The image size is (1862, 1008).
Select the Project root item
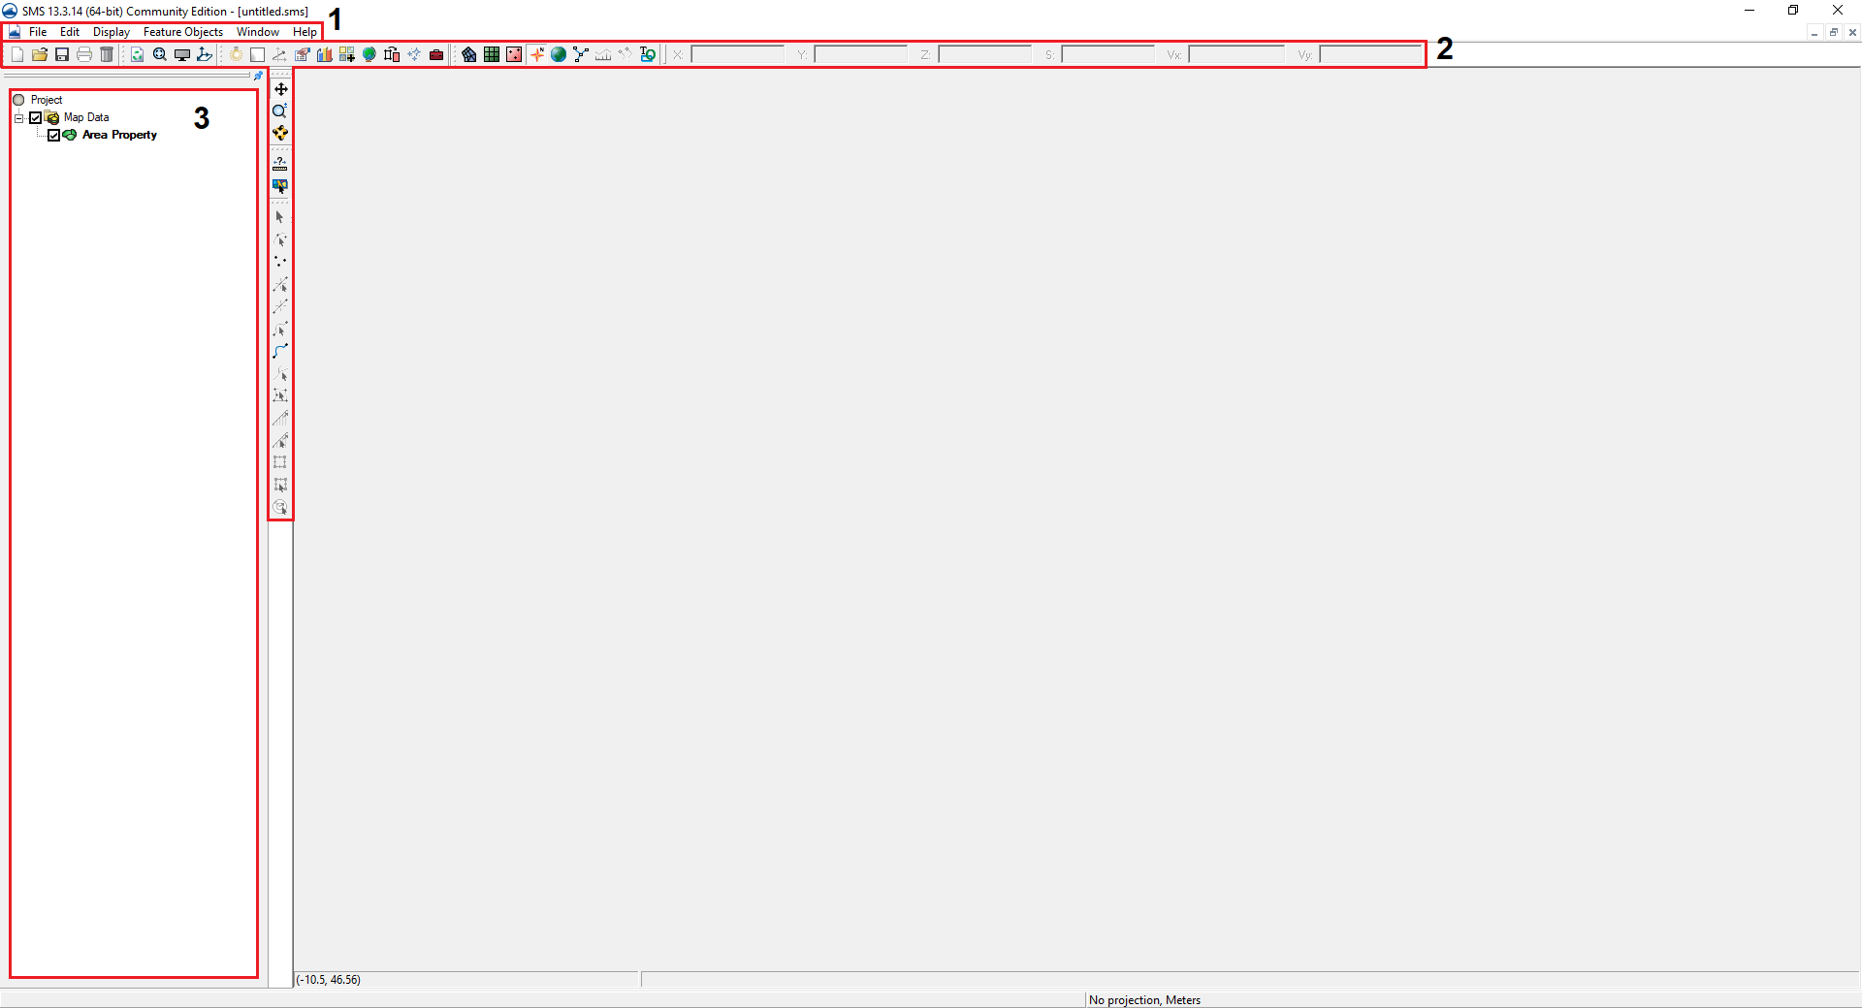click(46, 100)
